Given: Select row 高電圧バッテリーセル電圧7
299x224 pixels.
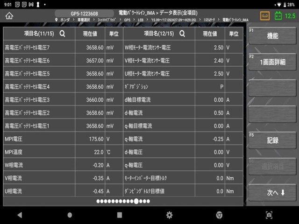Looking at the screenshot, I should tap(64, 48).
